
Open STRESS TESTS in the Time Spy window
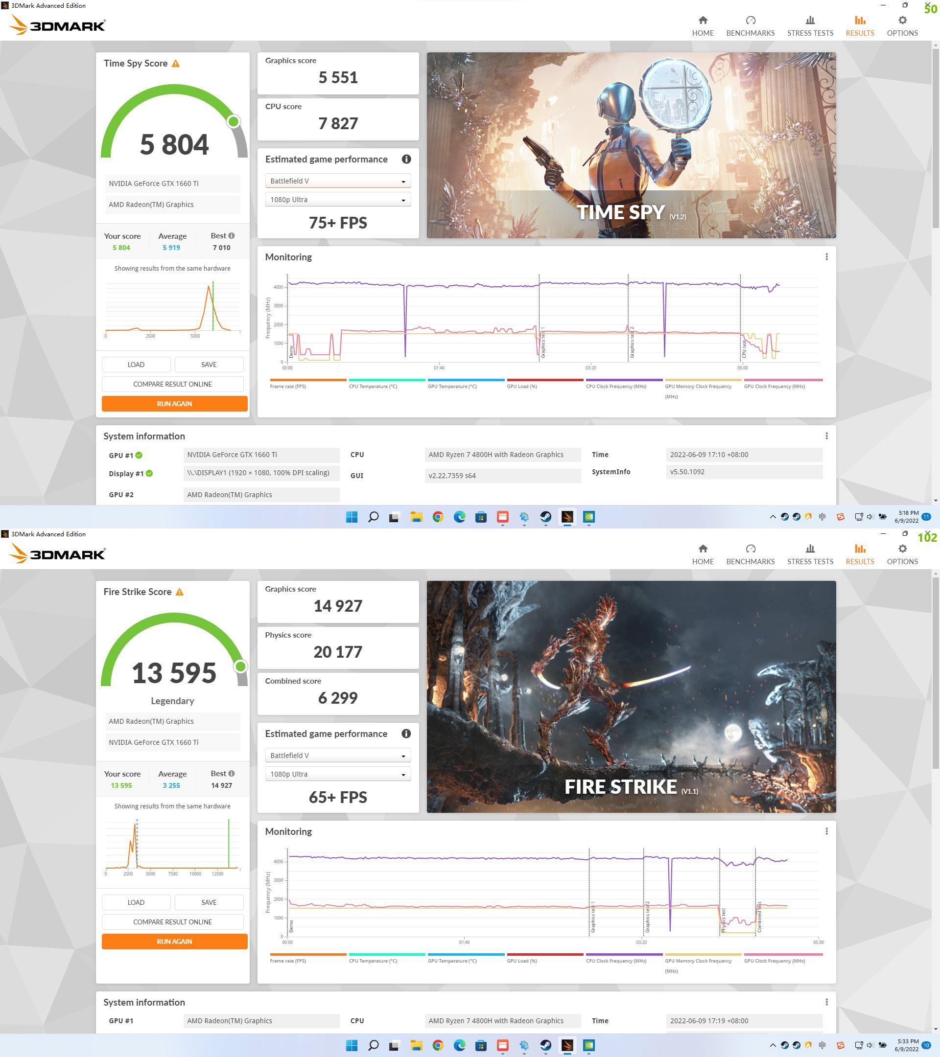pyautogui.click(x=810, y=26)
